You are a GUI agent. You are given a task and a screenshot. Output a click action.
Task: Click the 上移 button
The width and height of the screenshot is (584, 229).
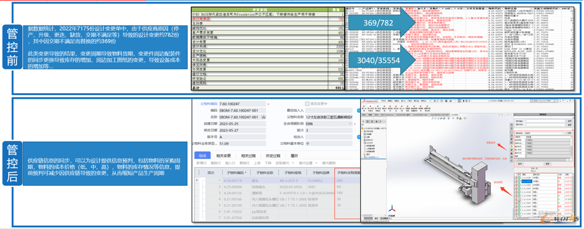257,163
